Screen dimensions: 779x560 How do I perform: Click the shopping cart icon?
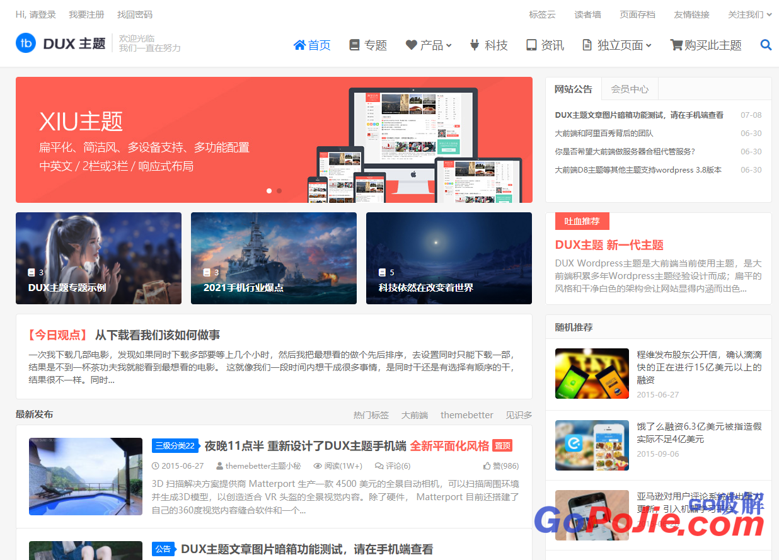click(677, 45)
